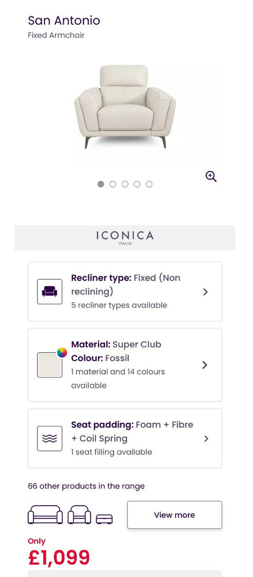The image size is (253, 577).
Task: Expand material and colour options chevron
Action: (205, 365)
